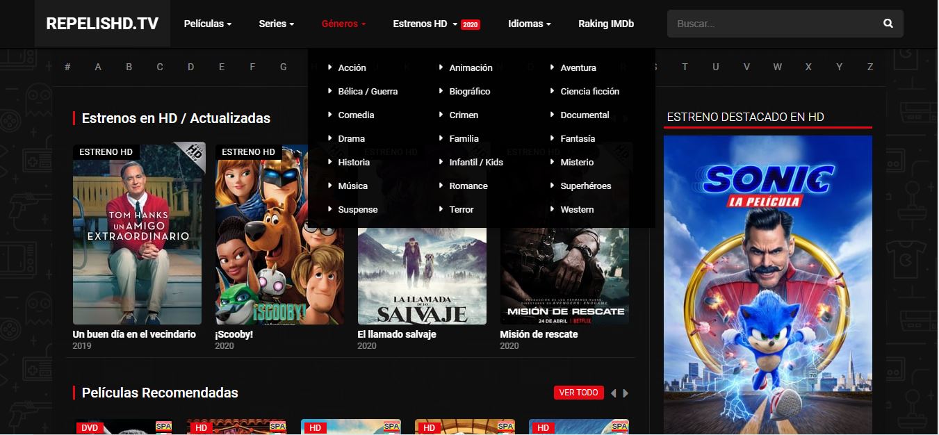Open the Series dropdown menu

[x=276, y=23]
